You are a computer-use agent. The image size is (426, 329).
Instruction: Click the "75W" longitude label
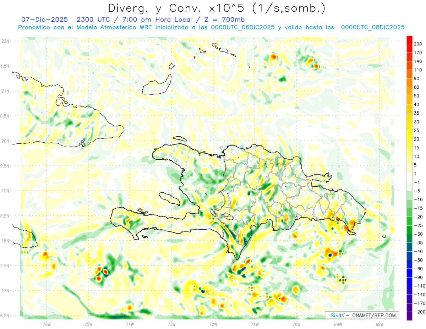tap(88, 324)
